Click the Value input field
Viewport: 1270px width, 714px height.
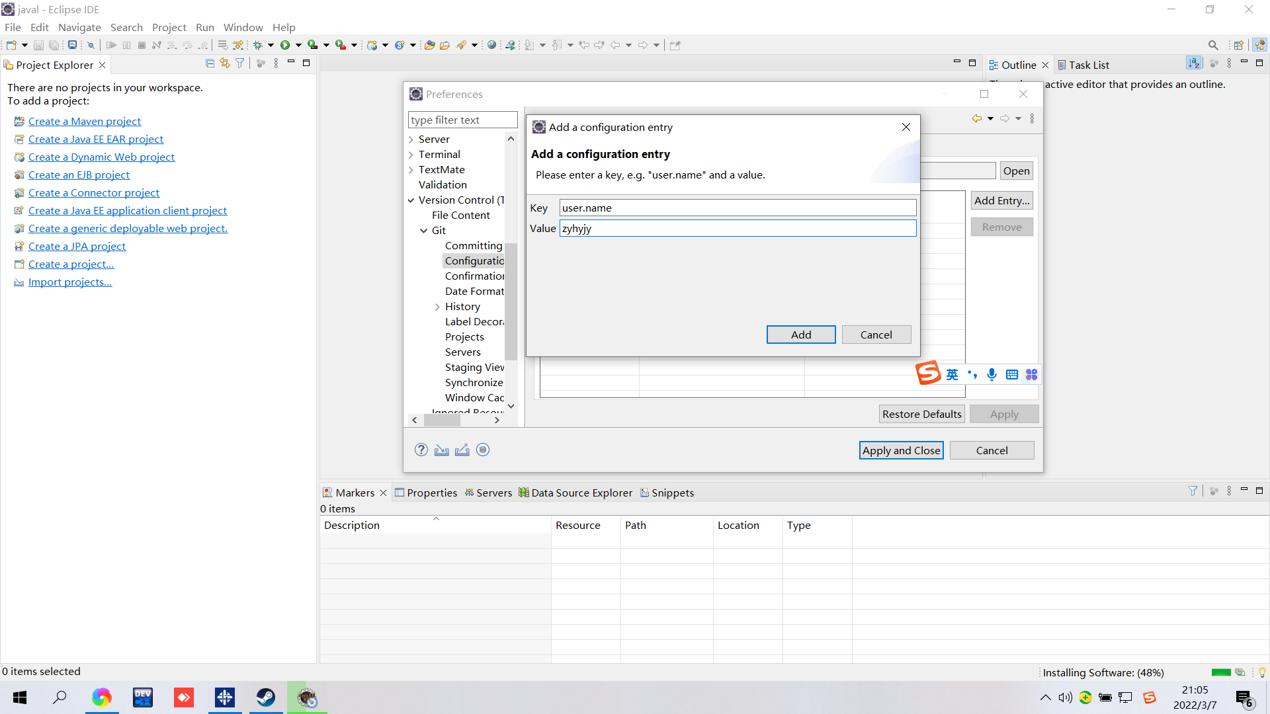(x=737, y=228)
